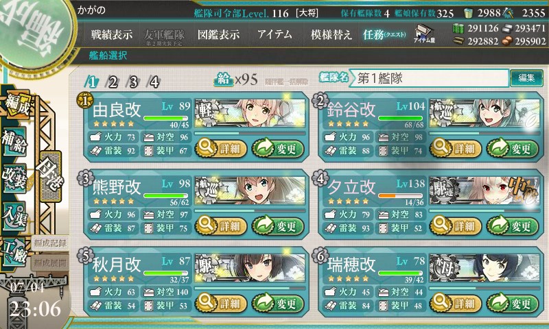
Task: Open 編成記録 formation record button
Action: tap(49, 243)
